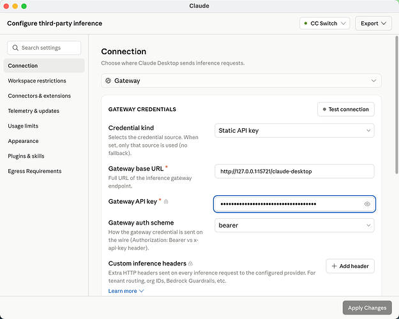Open the Credential kind Static API key dropdown
This screenshot has width=399, height=319.
point(294,131)
